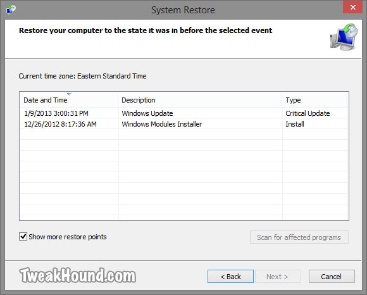This screenshot has width=367, height=295.
Task: Click the sort arrow above Date and Time
Action: click(69, 94)
